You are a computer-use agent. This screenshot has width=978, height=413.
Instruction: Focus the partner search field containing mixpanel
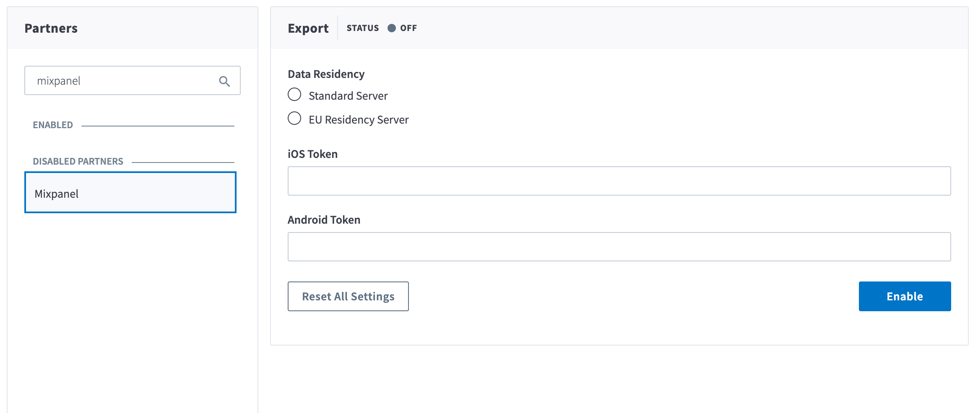click(x=133, y=80)
